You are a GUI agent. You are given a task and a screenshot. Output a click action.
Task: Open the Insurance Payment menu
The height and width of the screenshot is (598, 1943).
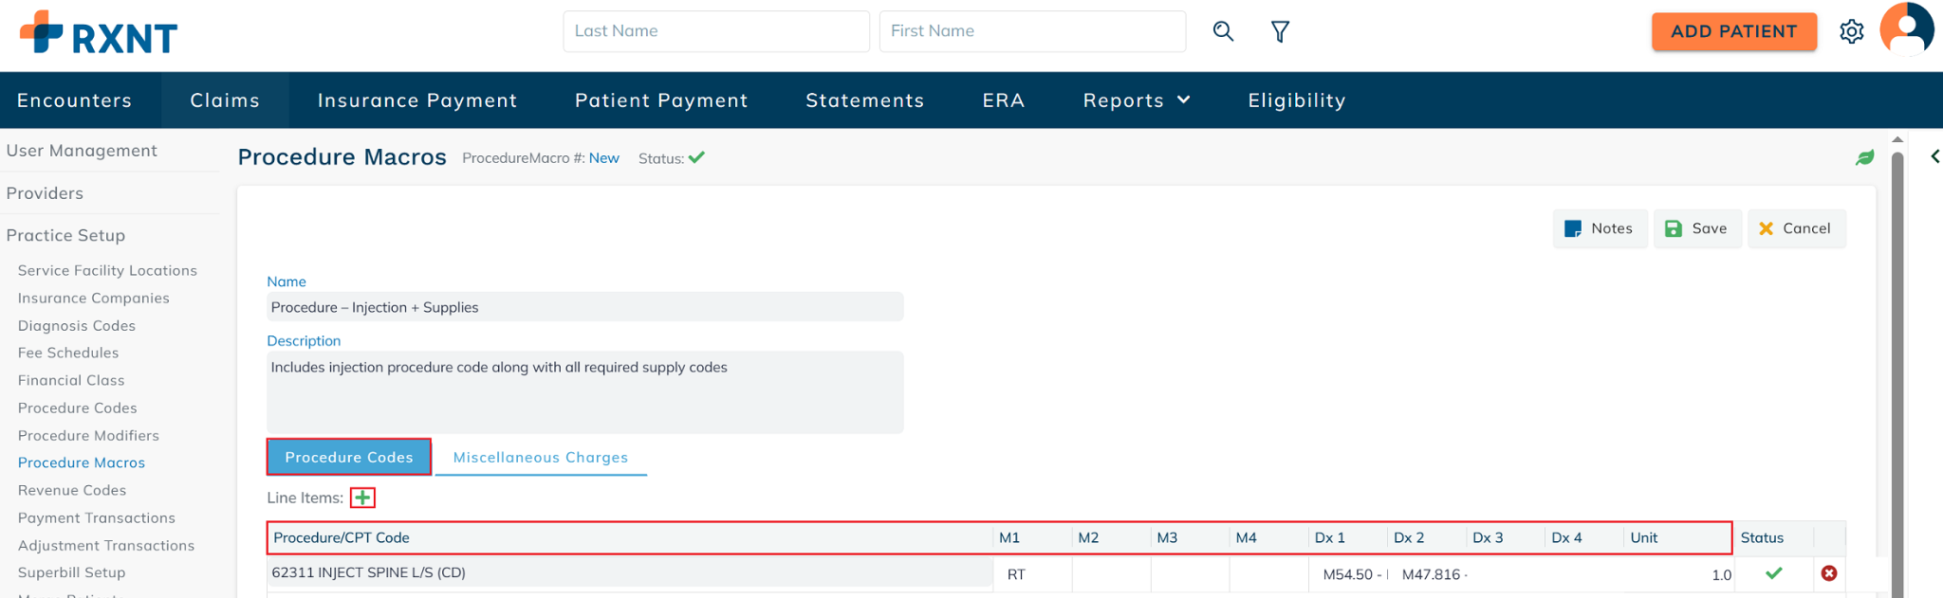[417, 100]
